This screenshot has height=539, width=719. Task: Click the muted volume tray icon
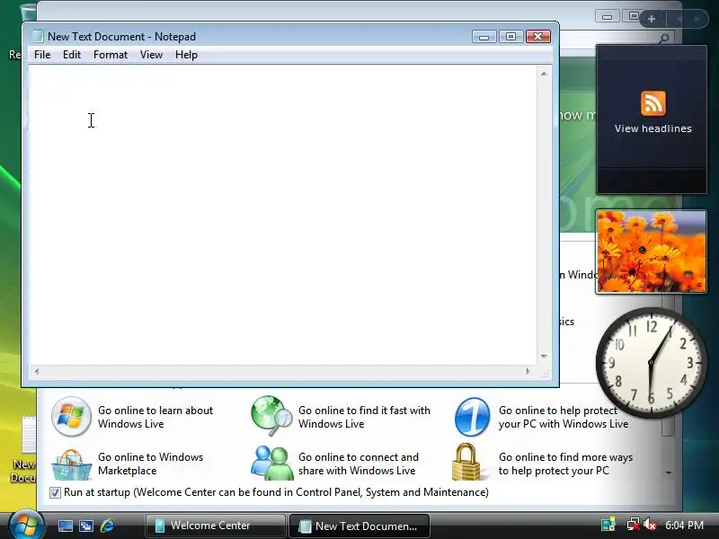click(650, 525)
